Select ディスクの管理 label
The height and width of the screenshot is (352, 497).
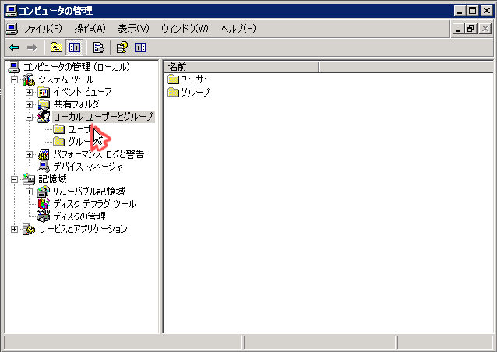click(x=79, y=216)
